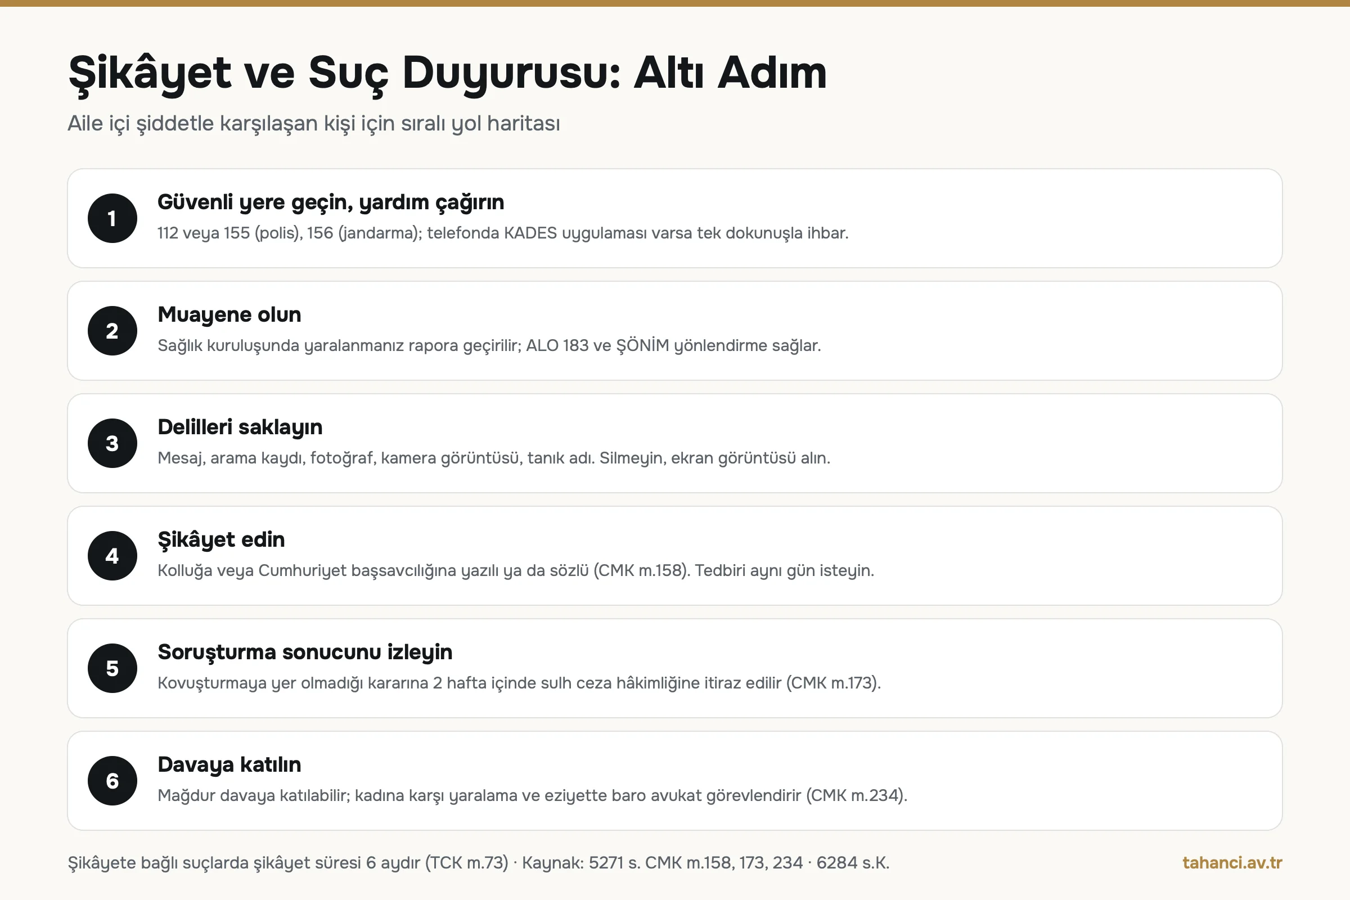Viewport: 1350px width, 900px height.
Task: Click the "Şikâyet edin" step title
Action: [x=221, y=540]
